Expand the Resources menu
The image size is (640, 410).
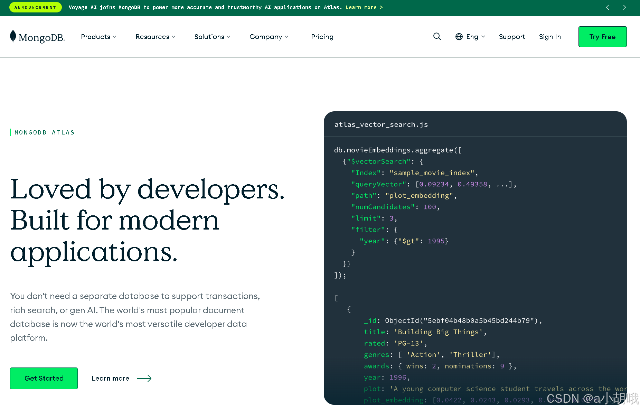156,37
